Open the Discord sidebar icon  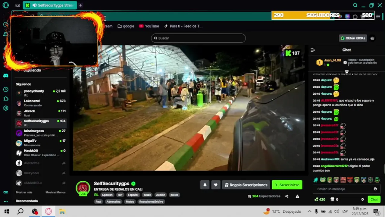(5, 76)
